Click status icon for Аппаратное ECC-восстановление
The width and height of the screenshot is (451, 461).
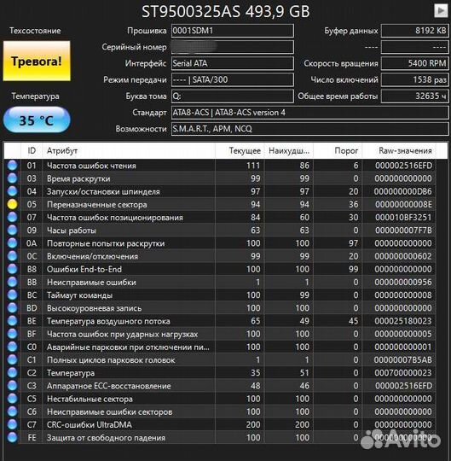click(12, 386)
